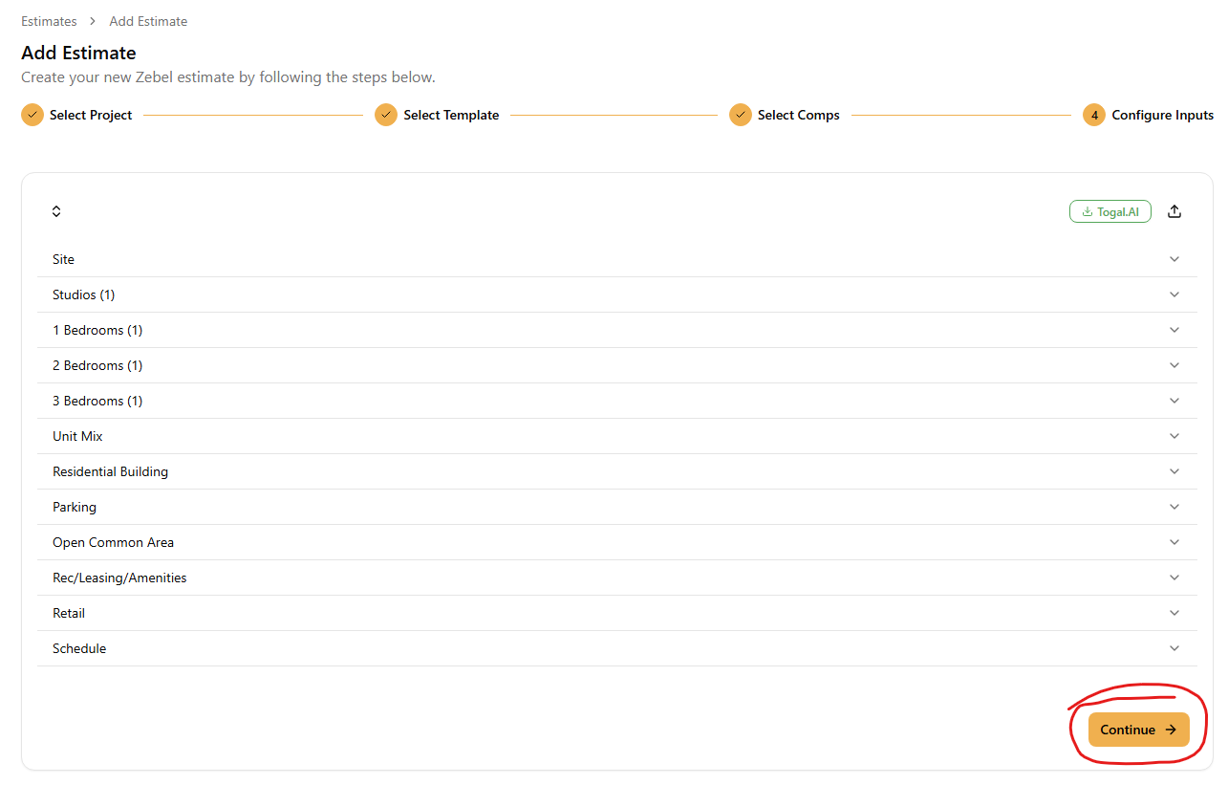Click the upload icon beside Togal.AI

click(x=1174, y=211)
